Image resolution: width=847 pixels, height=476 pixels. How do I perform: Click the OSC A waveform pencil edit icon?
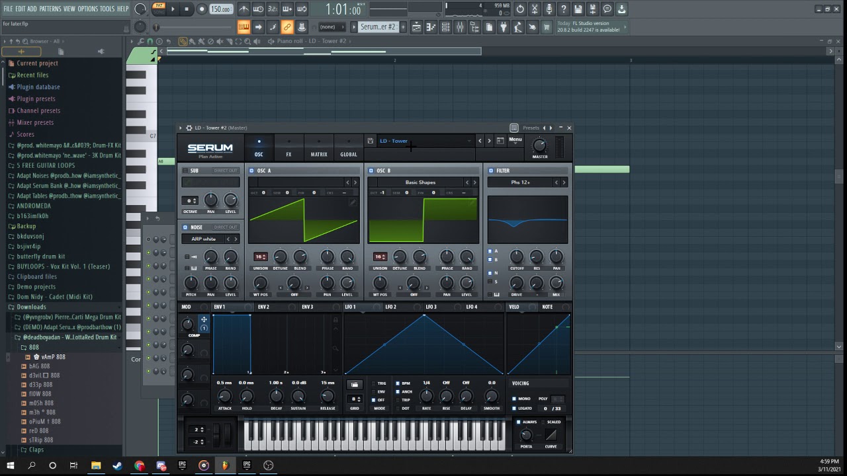(353, 202)
